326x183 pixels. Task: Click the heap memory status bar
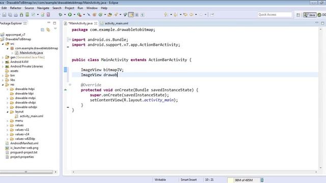[x=243, y=180]
